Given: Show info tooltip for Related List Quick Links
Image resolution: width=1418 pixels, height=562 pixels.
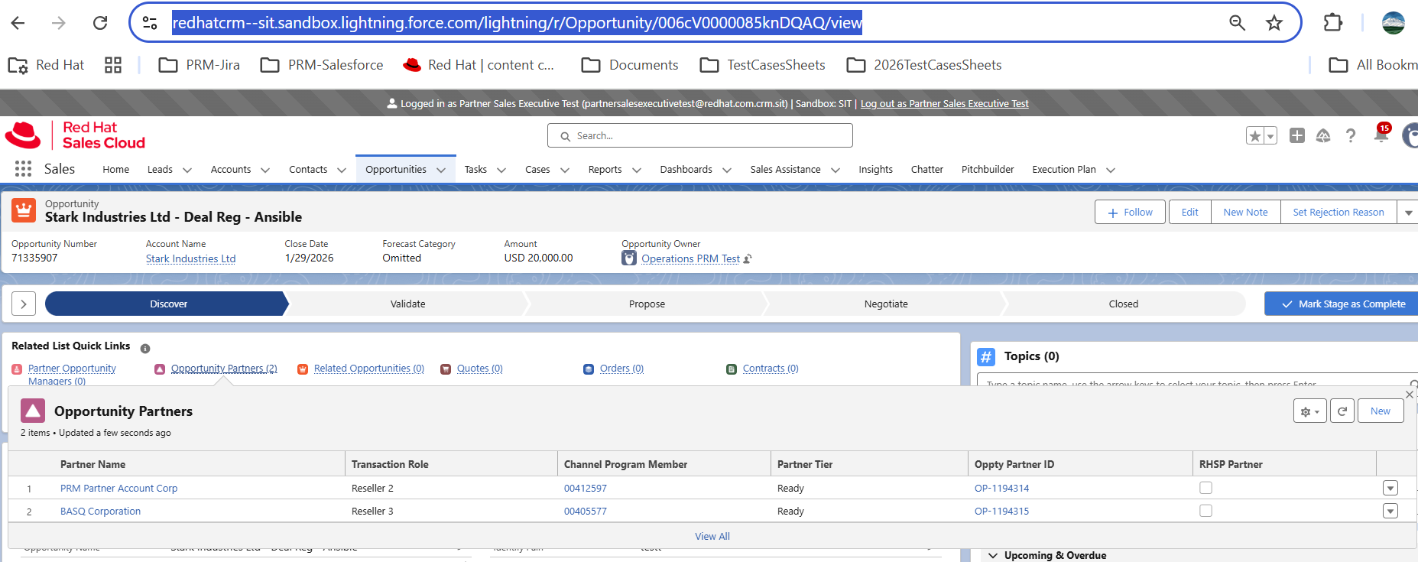Looking at the screenshot, I should coord(145,348).
